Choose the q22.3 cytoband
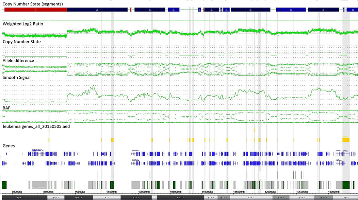Viewport: 358px width, 200px height. (180, 198)
